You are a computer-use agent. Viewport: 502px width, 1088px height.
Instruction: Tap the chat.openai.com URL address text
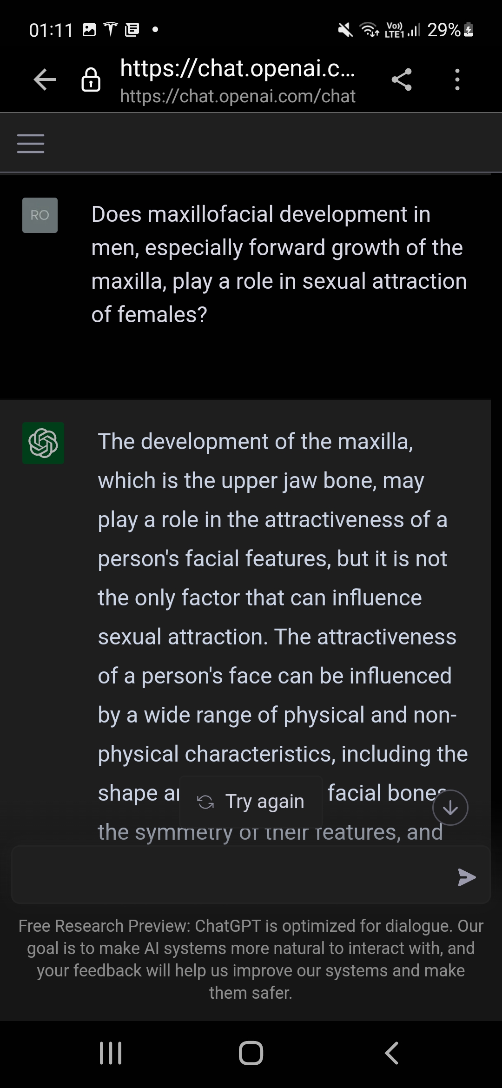(238, 96)
